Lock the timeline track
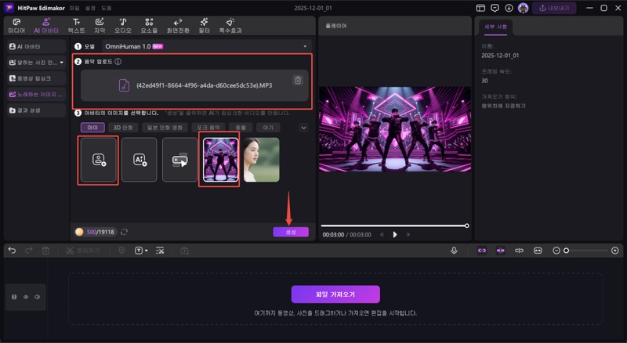 point(14,297)
